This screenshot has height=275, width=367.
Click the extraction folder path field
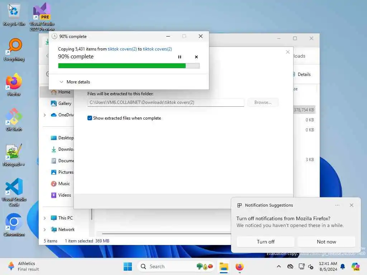click(x=166, y=102)
